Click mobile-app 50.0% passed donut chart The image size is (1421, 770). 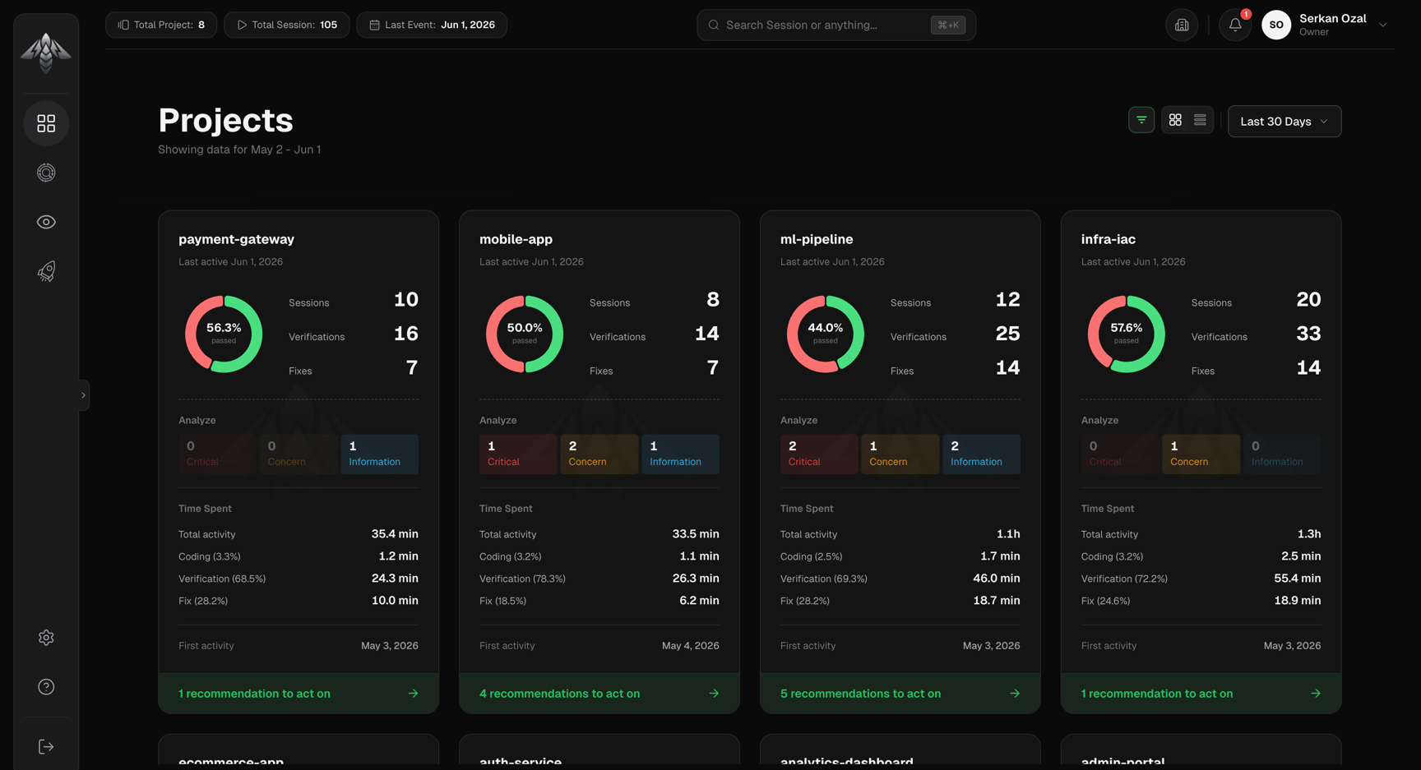pyautogui.click(x=525, y=334)
